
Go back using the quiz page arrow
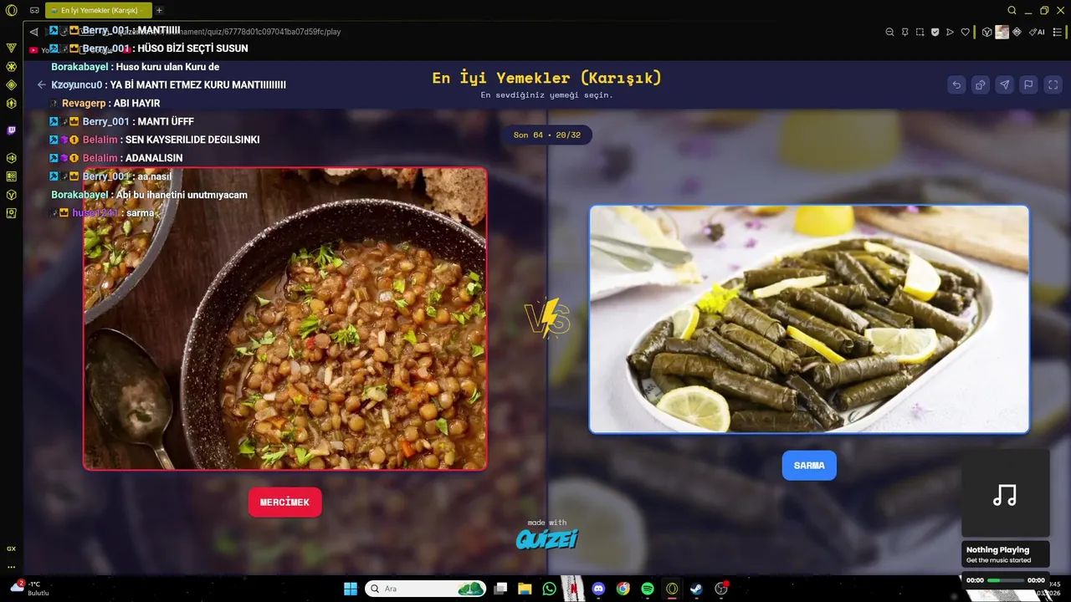41,84
